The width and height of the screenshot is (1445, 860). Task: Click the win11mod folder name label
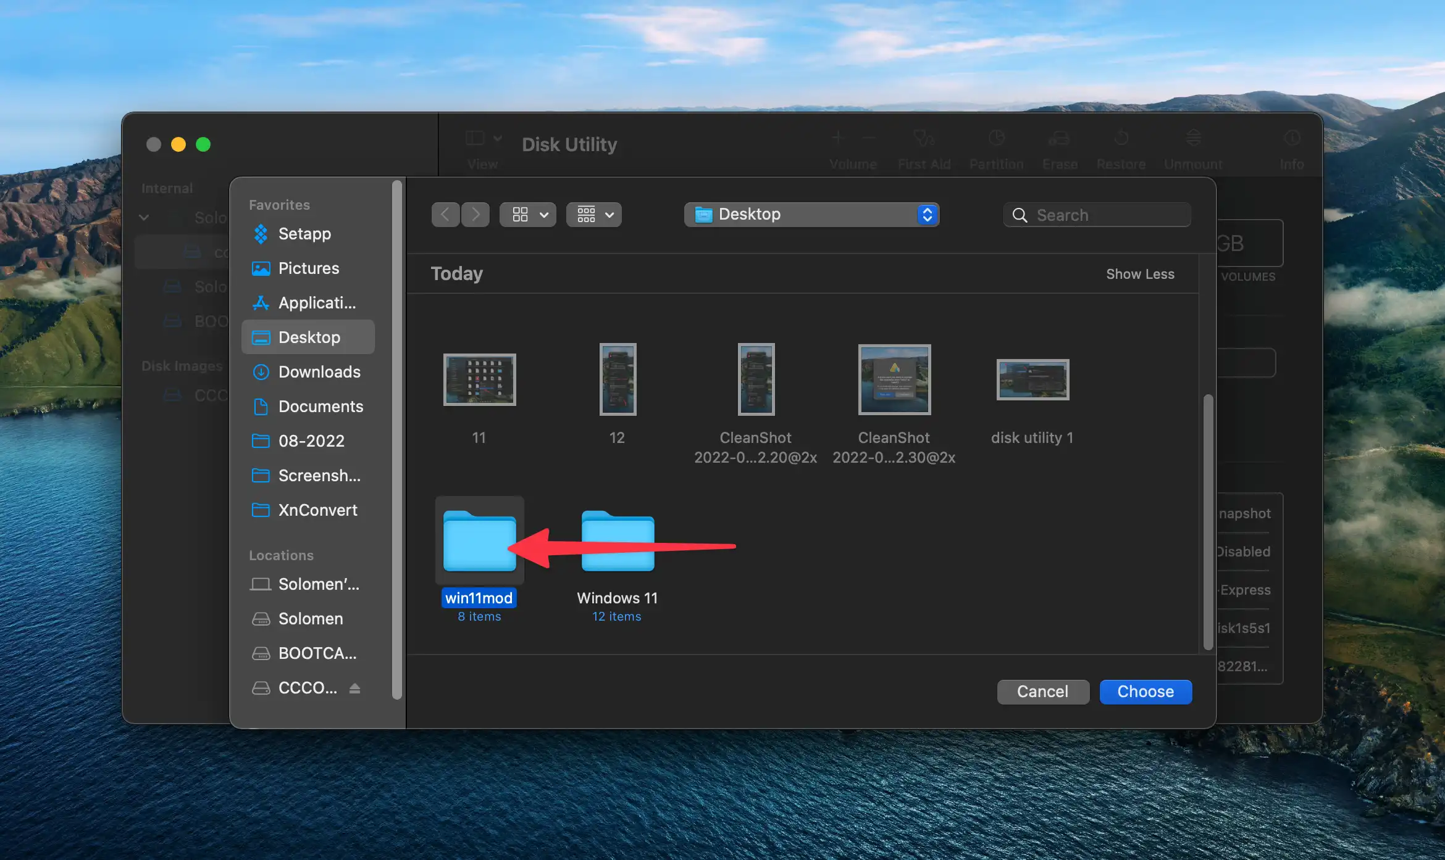point(479,598)
